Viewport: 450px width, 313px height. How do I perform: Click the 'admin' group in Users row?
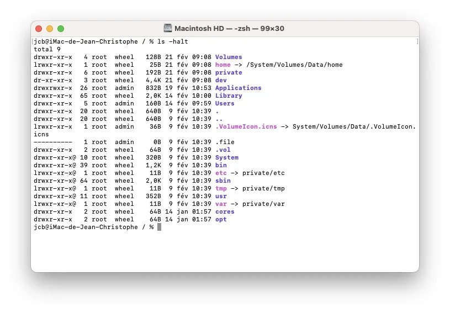pyautogui.click(x=124, y=104)
